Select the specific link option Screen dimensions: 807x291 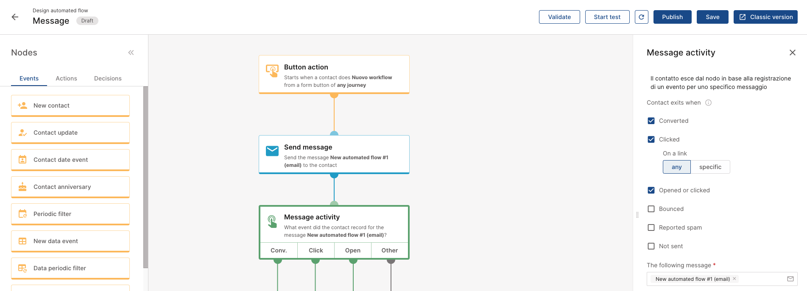(710, 167)
